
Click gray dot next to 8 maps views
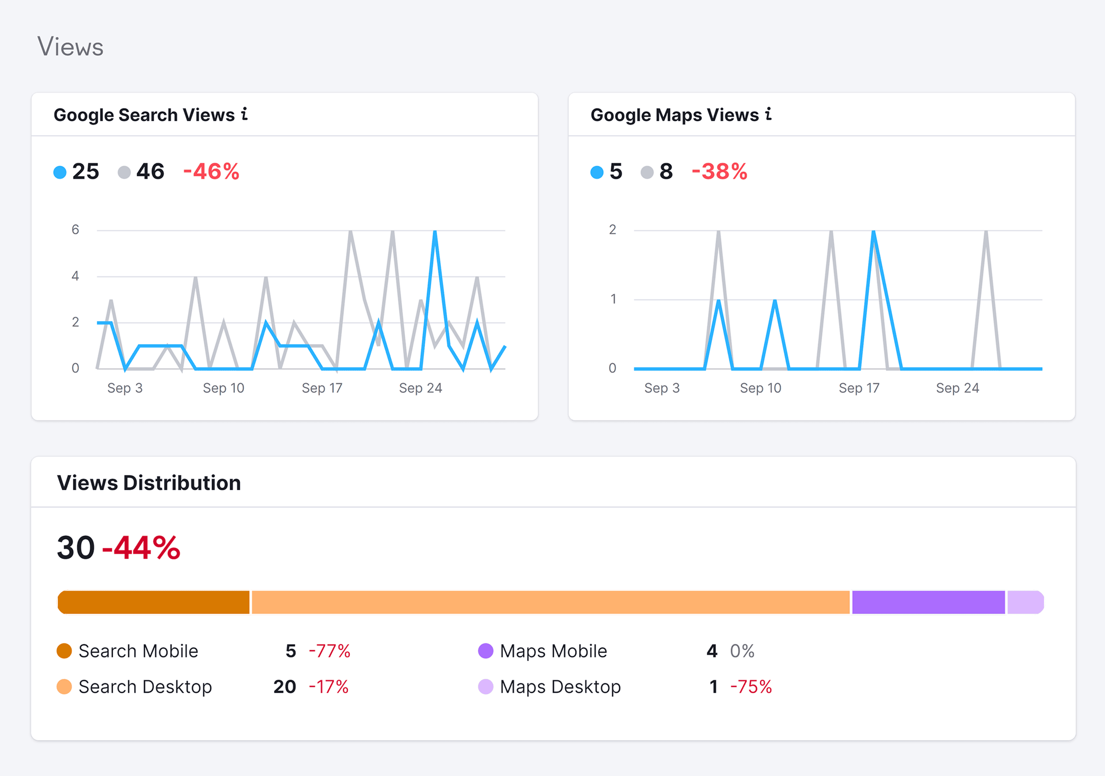pos(647,172)
